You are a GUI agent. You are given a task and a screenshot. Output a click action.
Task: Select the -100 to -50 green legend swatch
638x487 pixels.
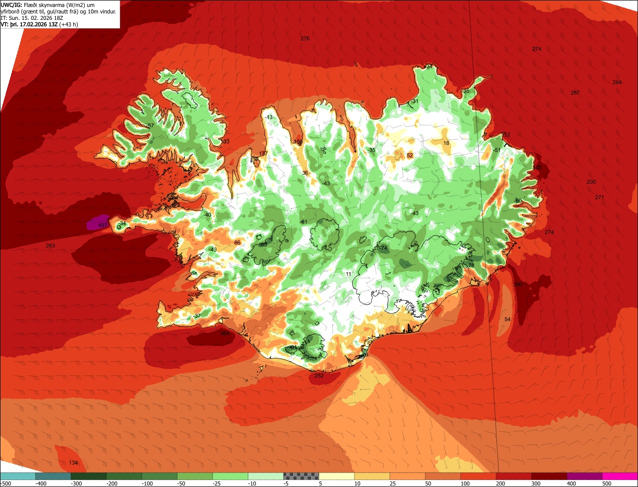pyautogui.click(x=159, y=476)
